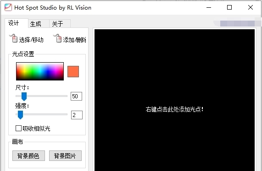
Task: Enable the 吸收相似光 checkbox
Action: 18,128
